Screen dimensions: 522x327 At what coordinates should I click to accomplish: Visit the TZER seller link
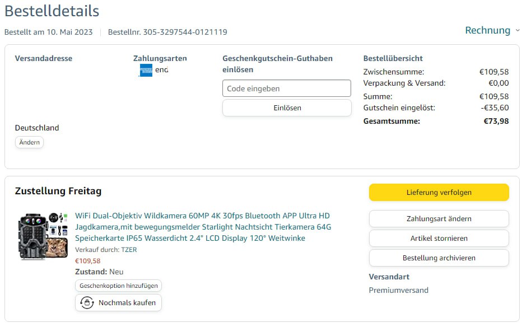coord(129,250)
